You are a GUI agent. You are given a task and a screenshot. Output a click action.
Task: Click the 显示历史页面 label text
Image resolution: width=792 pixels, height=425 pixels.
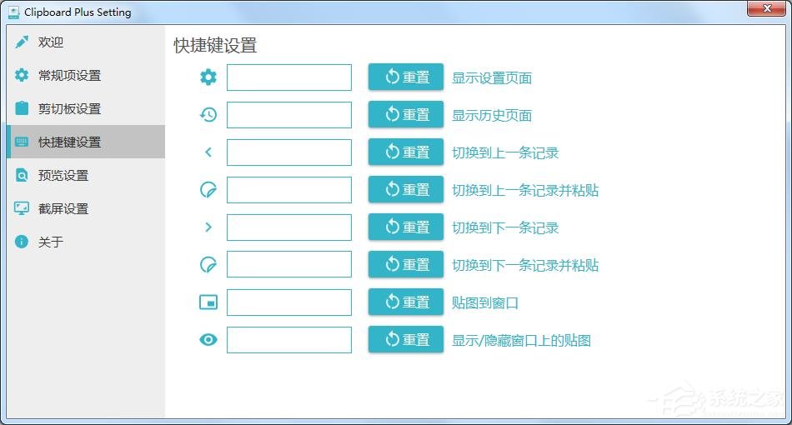[x=492, y=116]
